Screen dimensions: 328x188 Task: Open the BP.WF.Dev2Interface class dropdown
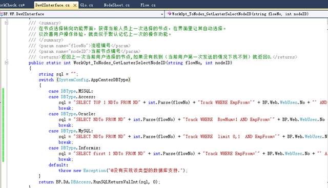[162, 14]
